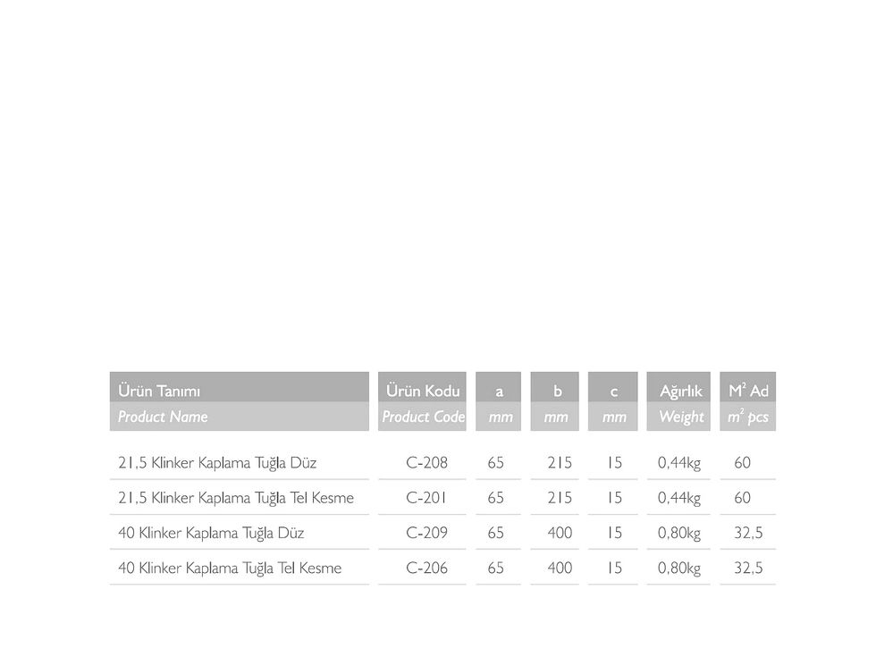
Task: Click product code C-206
Action: pos(427,569)
